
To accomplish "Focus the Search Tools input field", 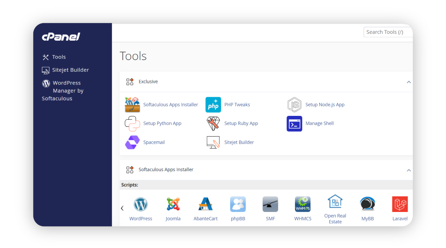I will pos(388,32).
